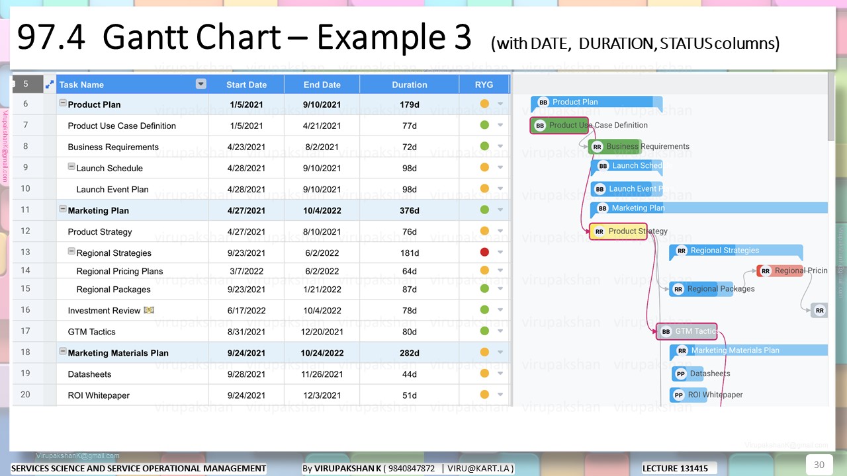The image size is (847, 476).
Task: Open RYG dropdown for Regional Strategies row
Action: coord(500,253)
